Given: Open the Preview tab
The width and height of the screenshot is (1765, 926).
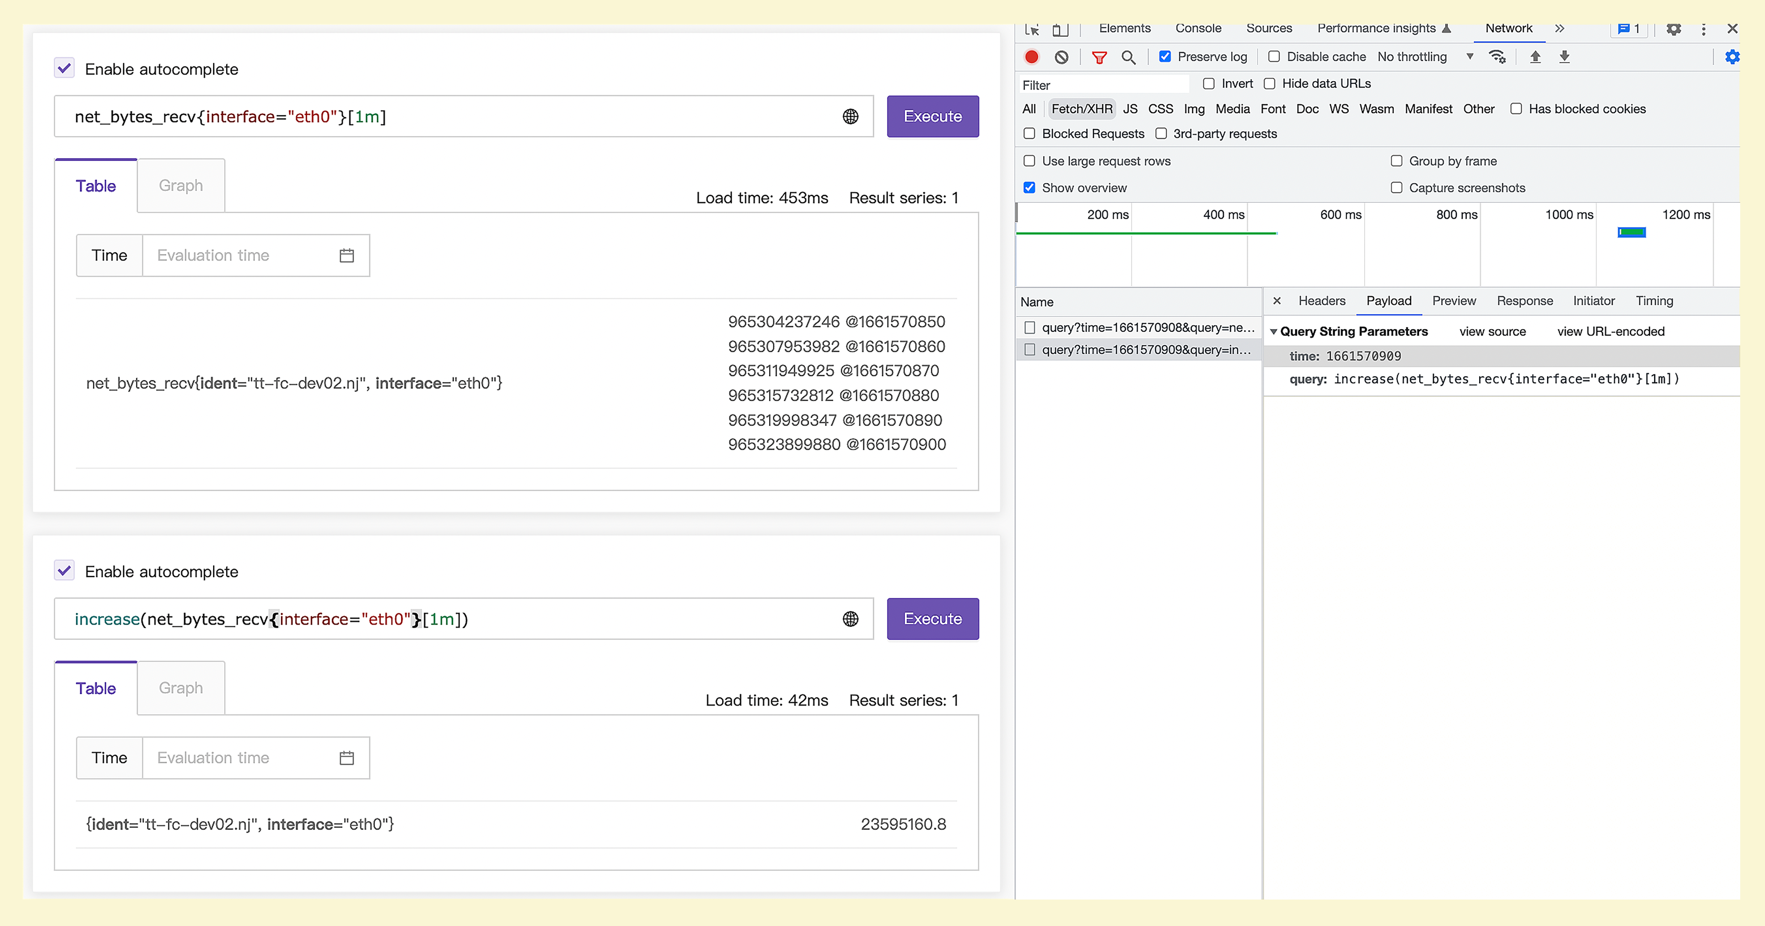Looking at the screenshot, I should pyautogui.click(x=1454, y=301).
